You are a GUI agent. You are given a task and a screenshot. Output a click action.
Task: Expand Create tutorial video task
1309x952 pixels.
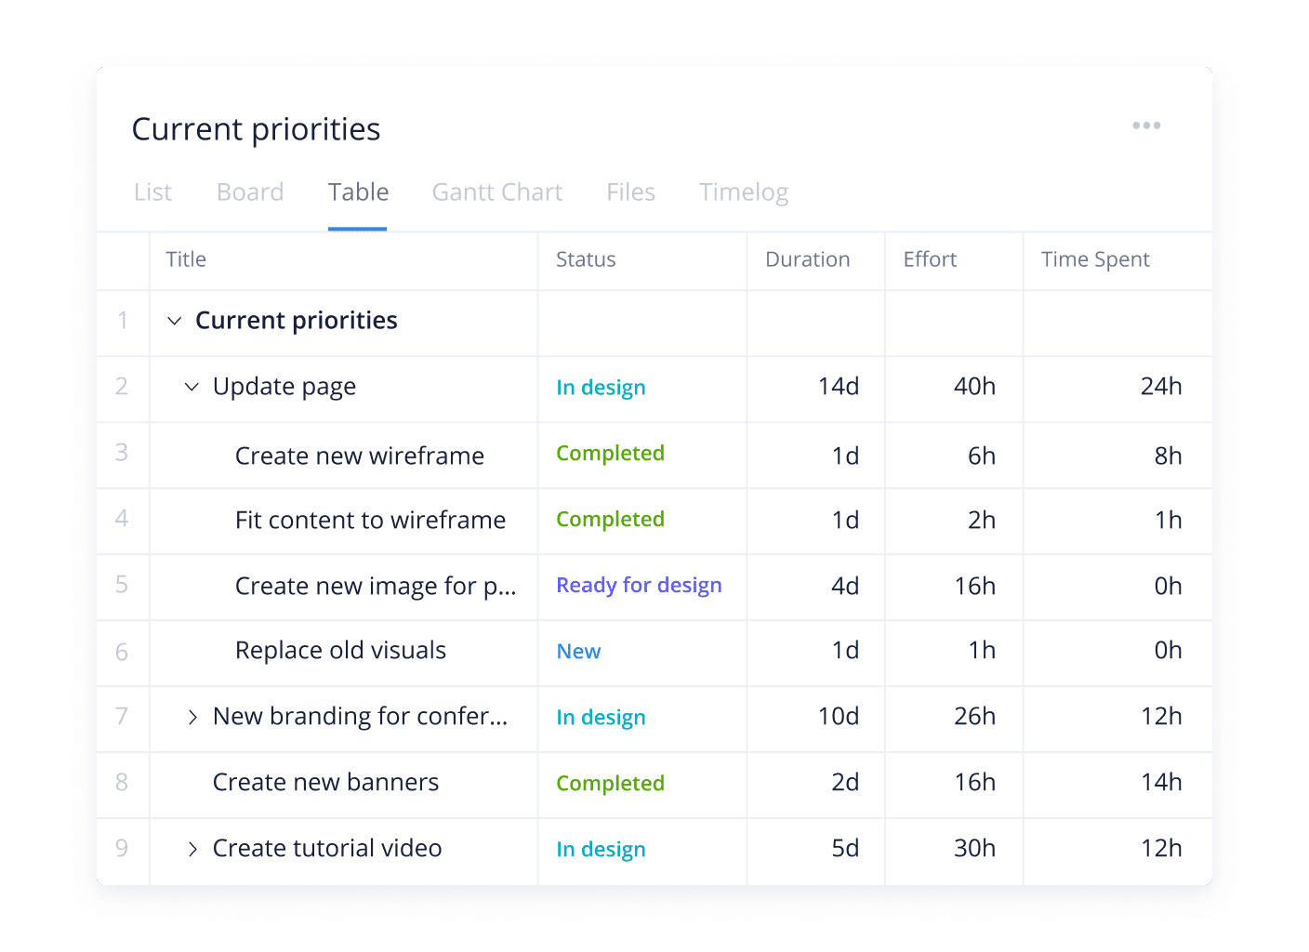(192, 849)
